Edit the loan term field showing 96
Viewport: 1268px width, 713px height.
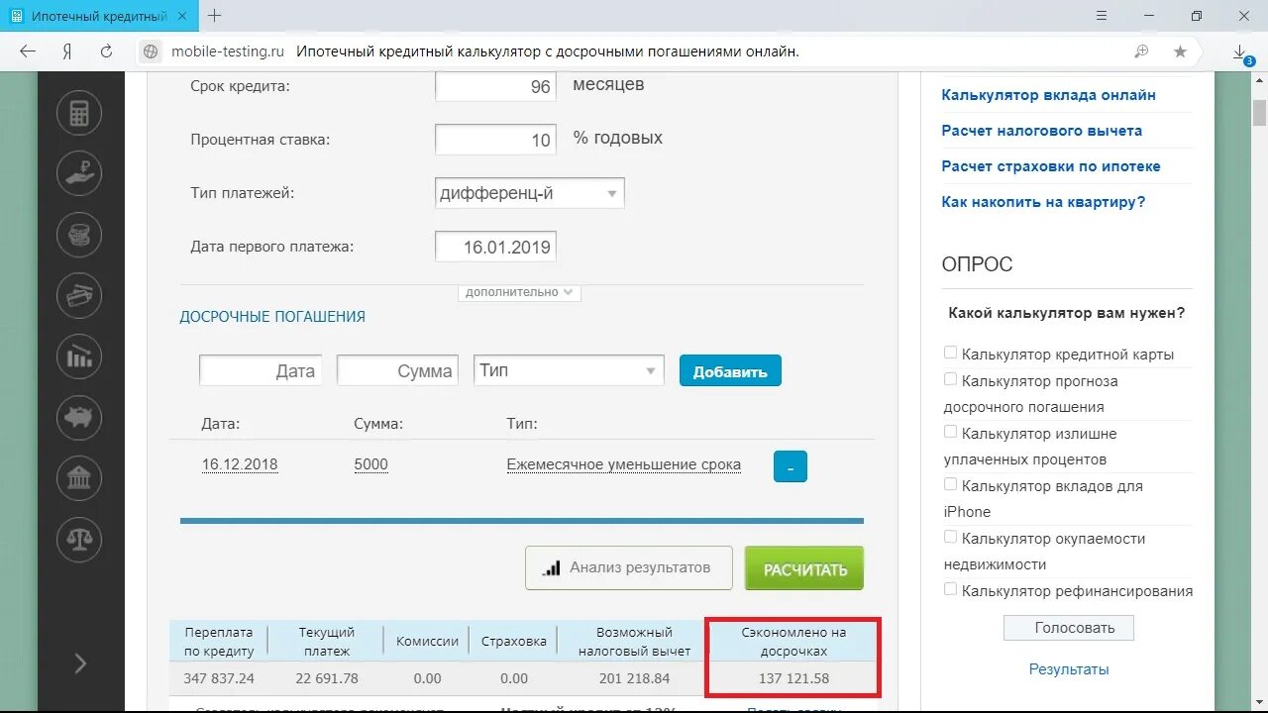click(x=496, y=85)
